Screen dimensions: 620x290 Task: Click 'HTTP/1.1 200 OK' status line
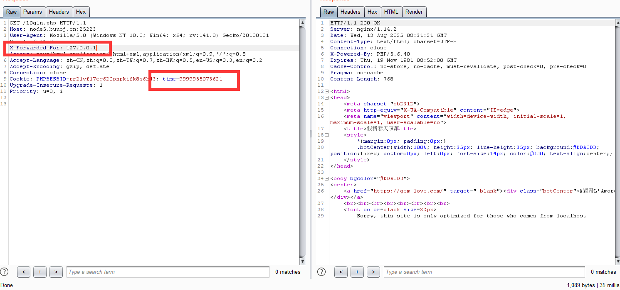point(355,23)
